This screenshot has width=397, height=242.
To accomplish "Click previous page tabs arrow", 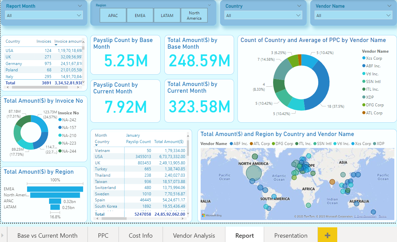I will tap(3, 235).
